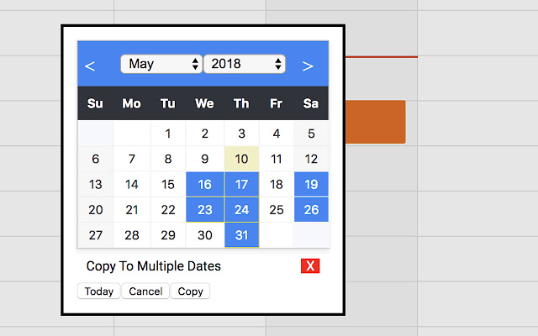
Task: Toggle off selected date 19
Action: (311, 185)
